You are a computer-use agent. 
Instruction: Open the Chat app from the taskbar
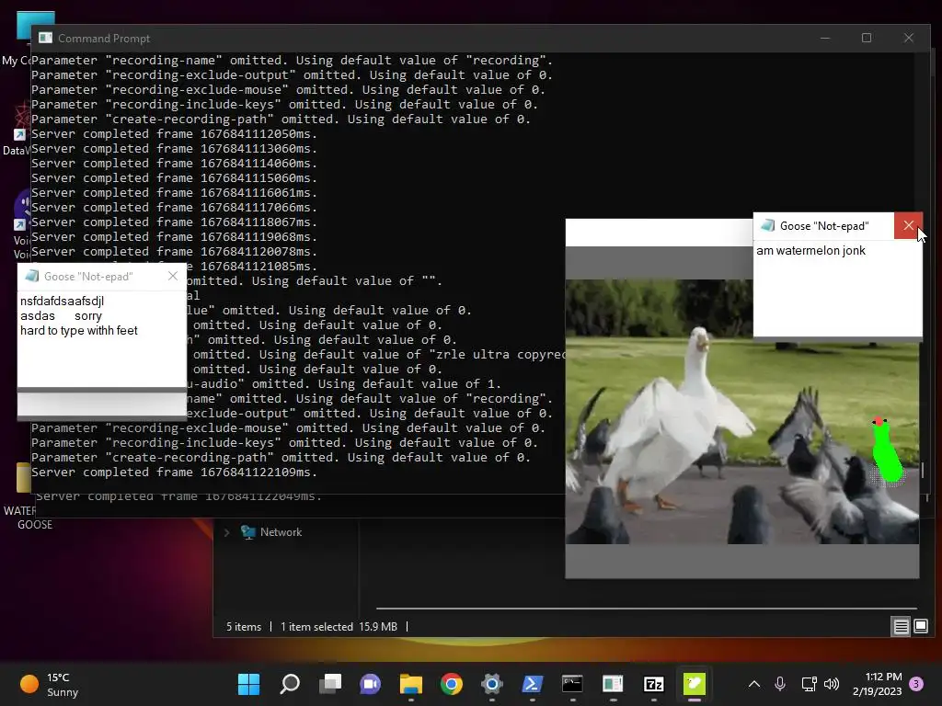pyautogui.click(x=370, y=684)
